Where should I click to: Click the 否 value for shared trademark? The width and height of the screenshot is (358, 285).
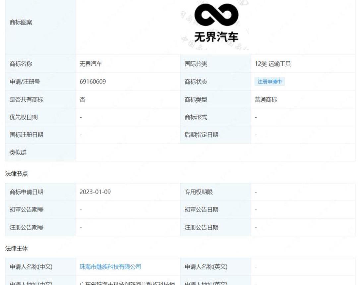point(83,99)
